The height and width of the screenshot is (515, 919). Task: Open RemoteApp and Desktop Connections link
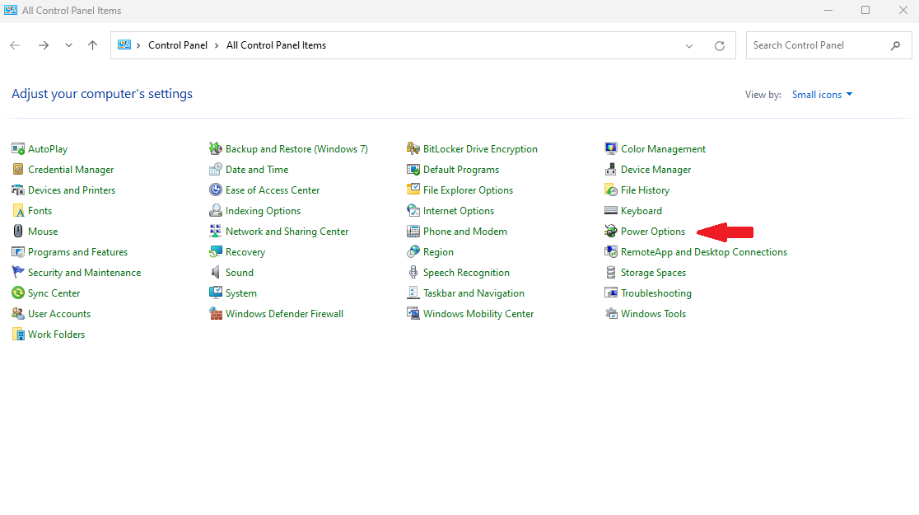click(704, 252)
